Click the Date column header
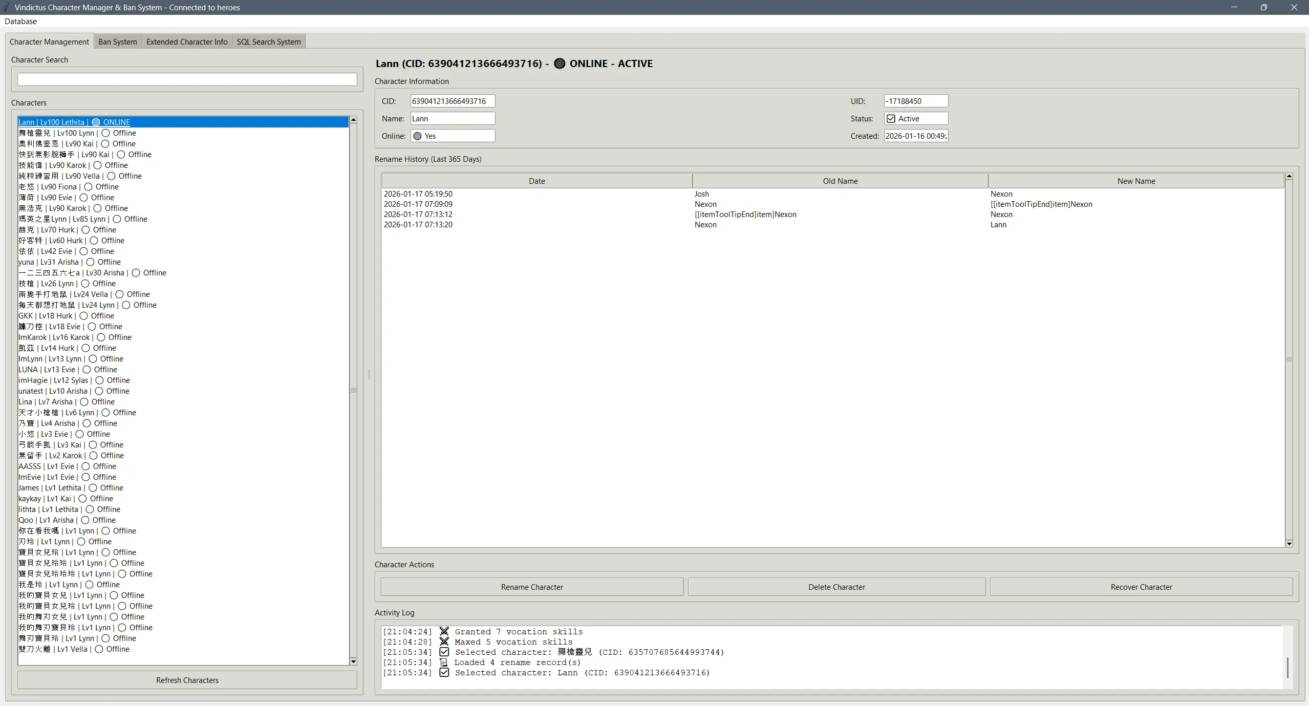Screen dimensions: 1309x706 537,181
